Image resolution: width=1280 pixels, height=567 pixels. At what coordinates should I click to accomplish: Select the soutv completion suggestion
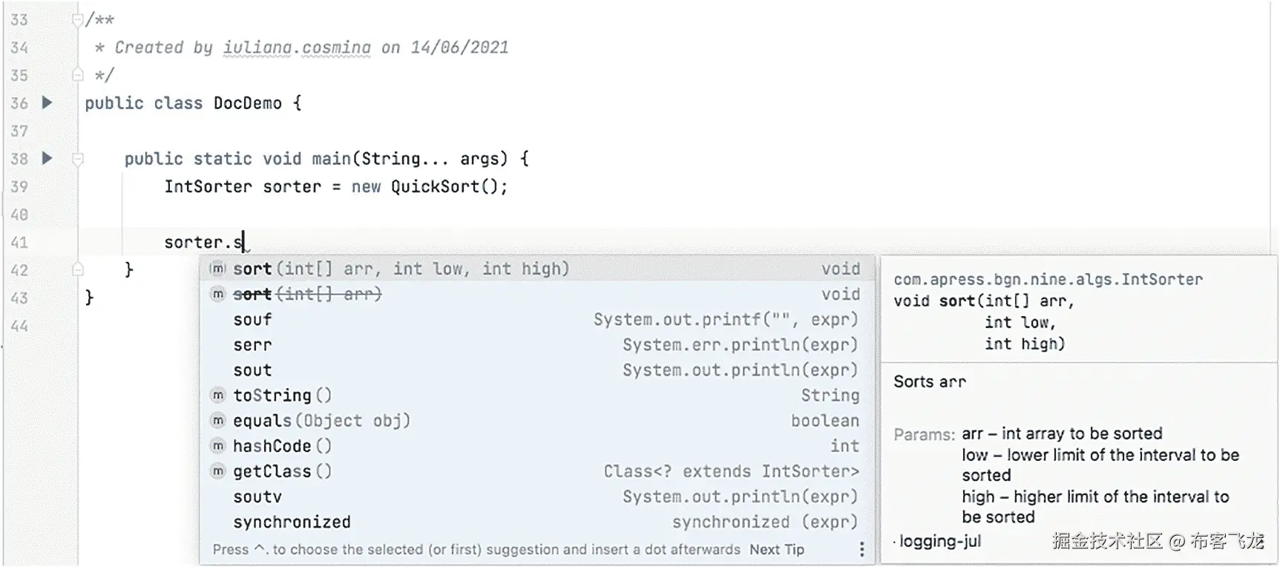point(257,497)
